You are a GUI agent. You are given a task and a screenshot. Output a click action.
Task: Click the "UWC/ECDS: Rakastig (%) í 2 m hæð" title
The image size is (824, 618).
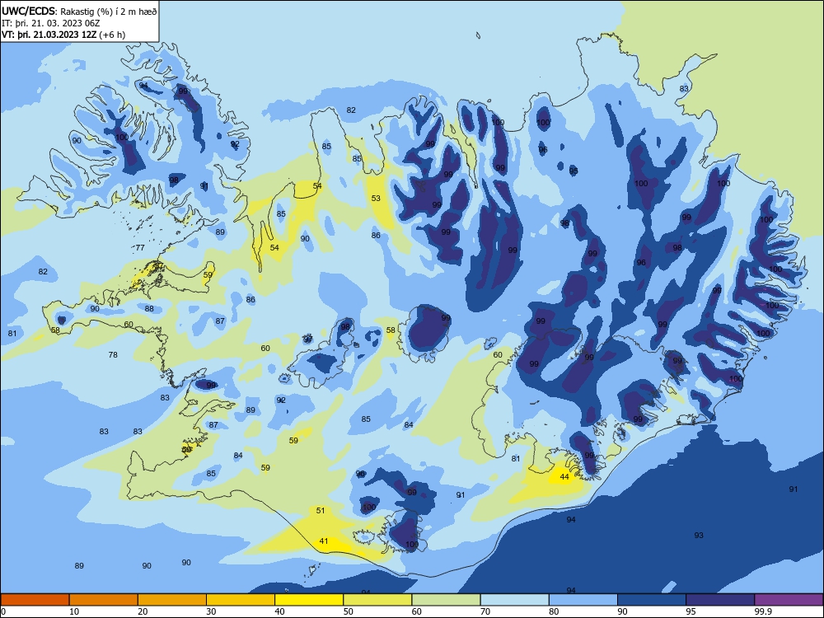point(79,11)
